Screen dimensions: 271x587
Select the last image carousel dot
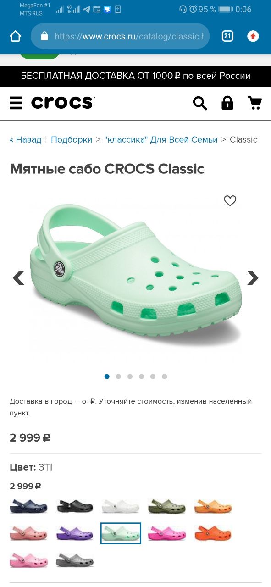tap(164, 377)
